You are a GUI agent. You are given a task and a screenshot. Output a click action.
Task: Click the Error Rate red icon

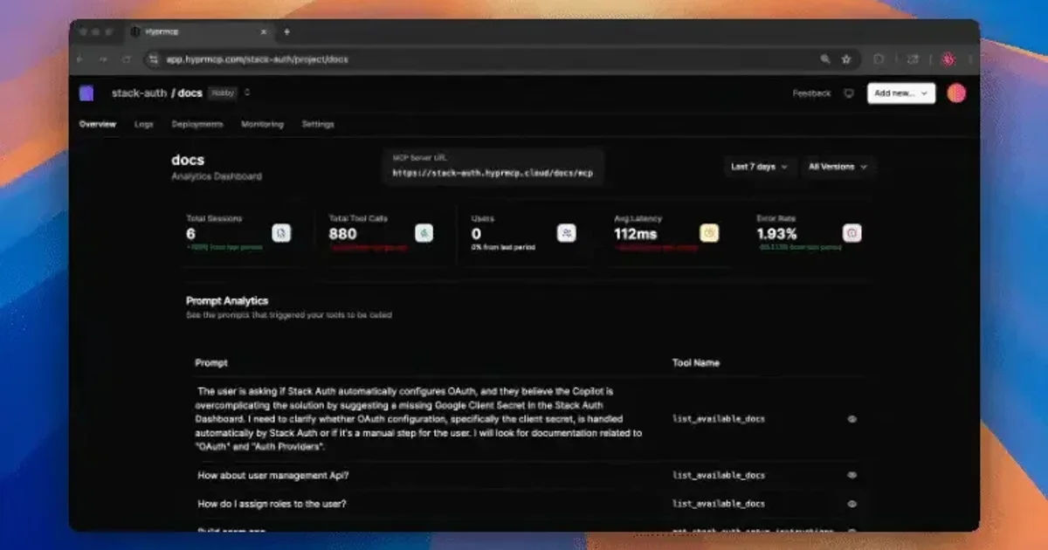[x=852, y=233]
